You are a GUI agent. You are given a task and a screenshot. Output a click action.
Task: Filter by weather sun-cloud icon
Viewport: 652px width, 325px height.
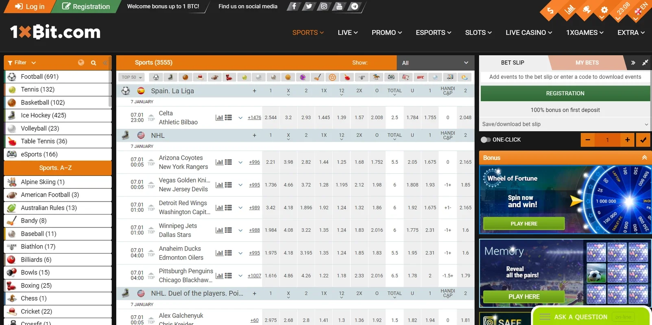click(x=464, y=77)
